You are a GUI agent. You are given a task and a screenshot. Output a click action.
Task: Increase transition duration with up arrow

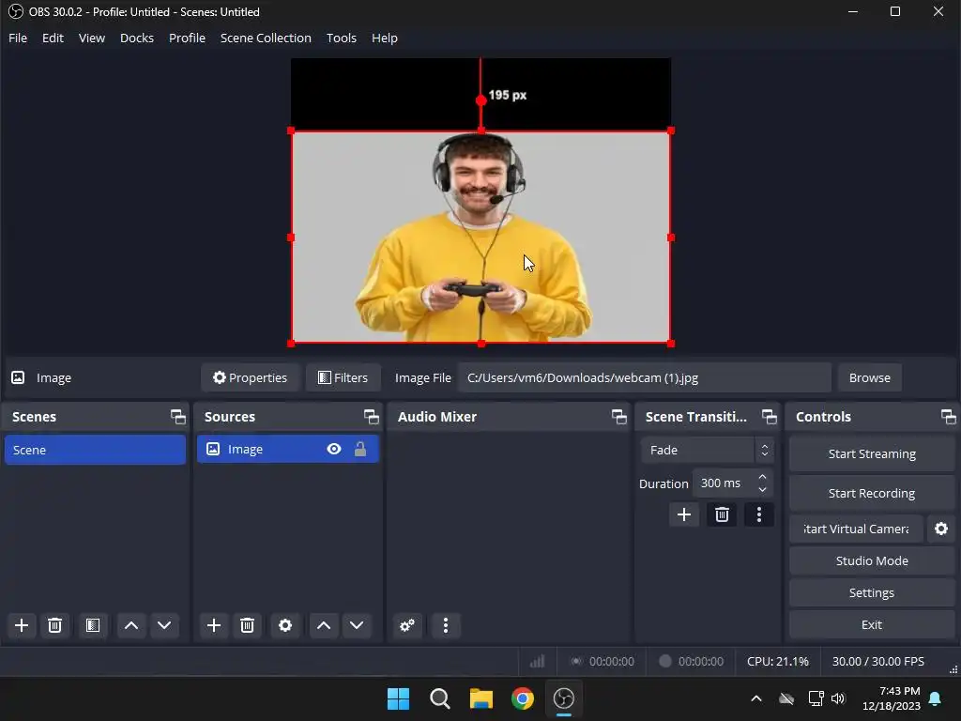pos(762,478)
